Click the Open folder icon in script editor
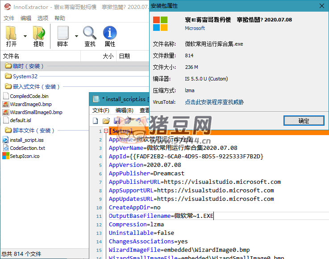The width and height of the screenshot is (329, 259). 106,121
